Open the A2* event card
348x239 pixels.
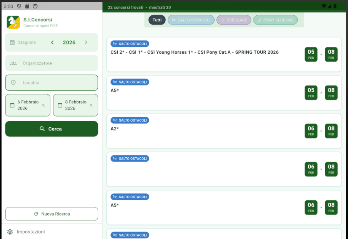(x=224, y=131)
